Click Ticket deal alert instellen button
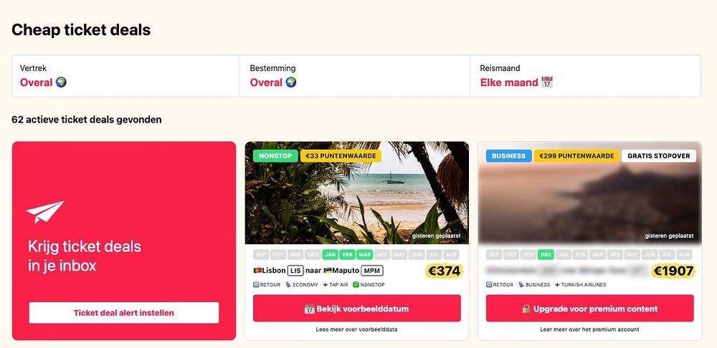 [x=124, y=313]
